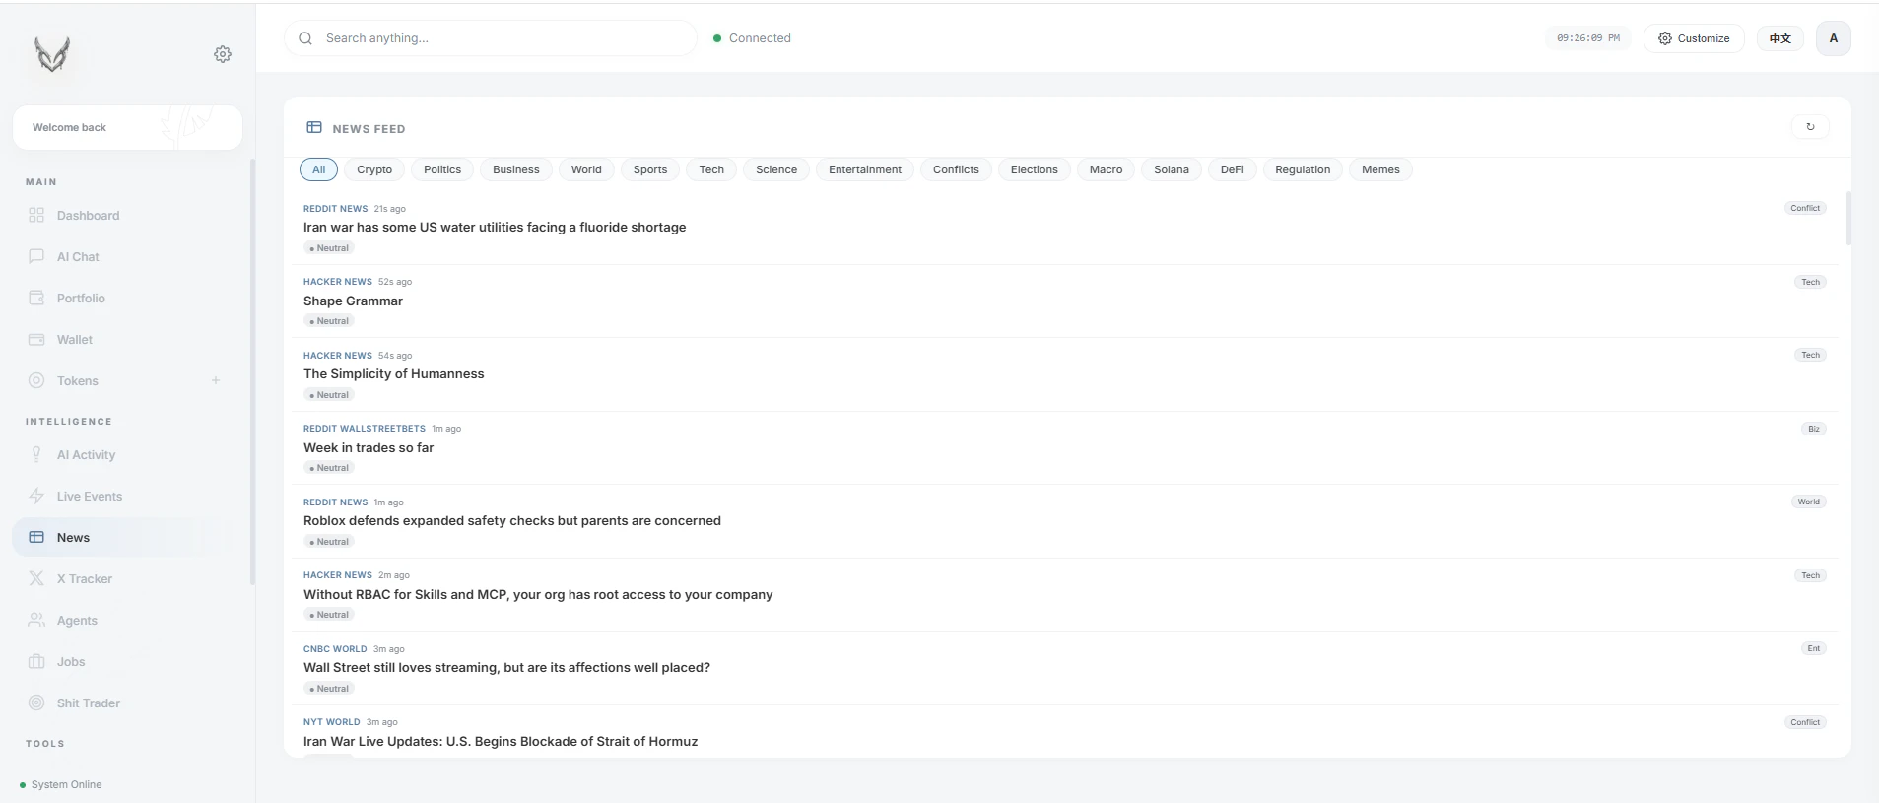Open The Simplicity of Humanness story
The image size is (1879, 803).
point(393,373)
